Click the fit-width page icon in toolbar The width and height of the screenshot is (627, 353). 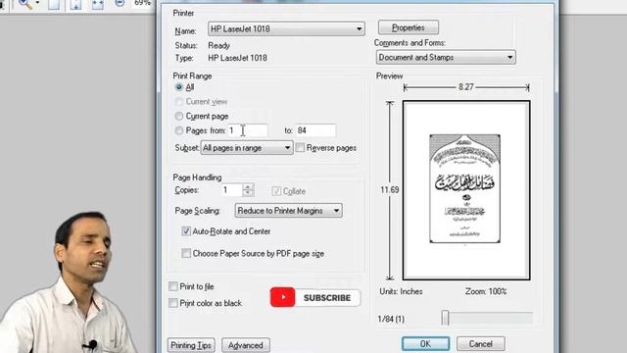click(97, 4)
